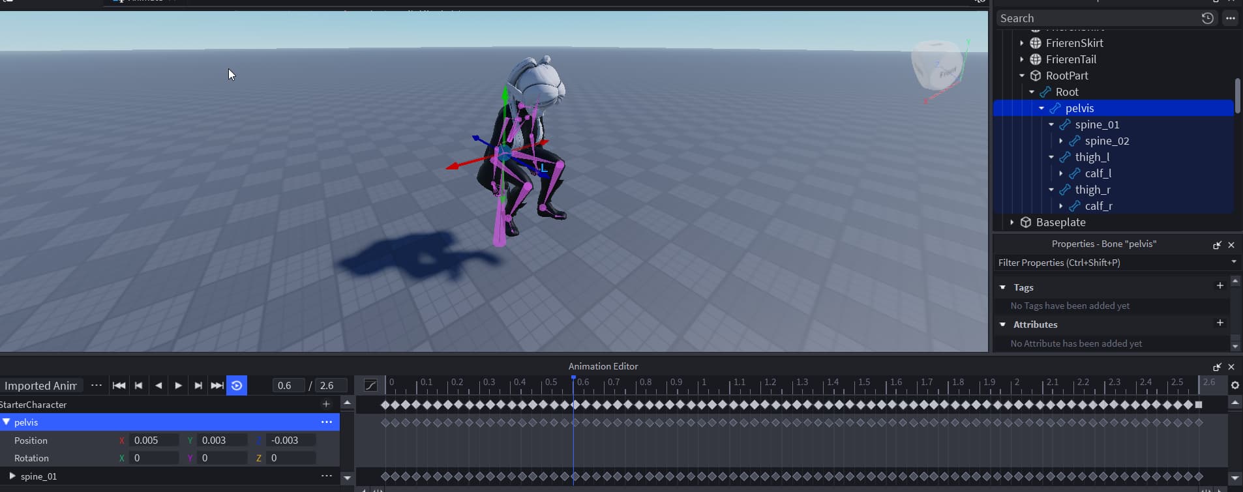1243x492 pixels.
Task: Jump to first frame of animation
Action: (119, 386)
